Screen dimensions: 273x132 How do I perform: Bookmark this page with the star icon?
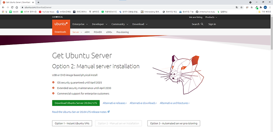[x=241, y=7]
